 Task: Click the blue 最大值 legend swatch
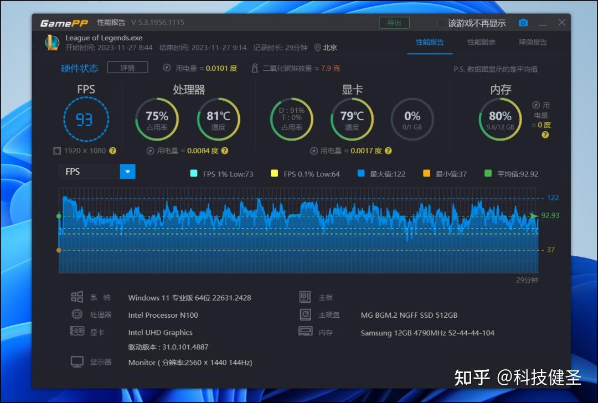click(x=361, y=173)
